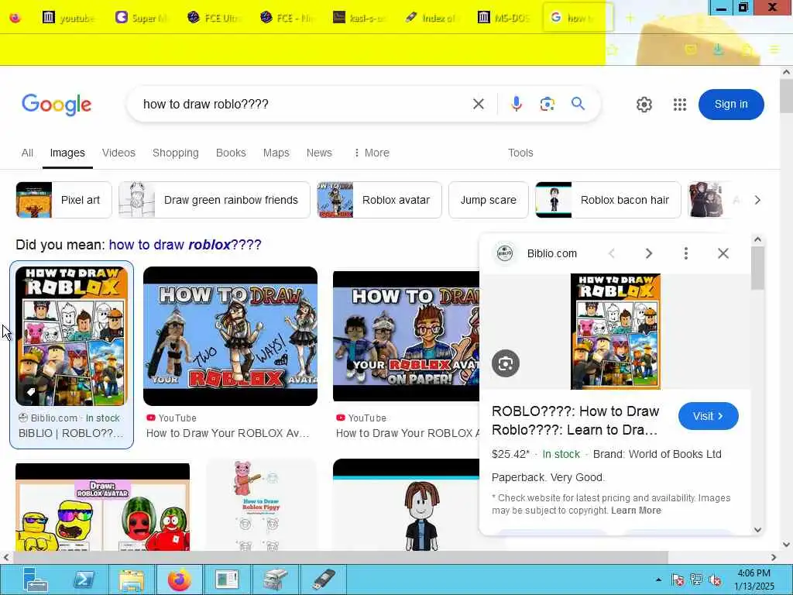The width and height of the screenshot is (793, 595).
Task: Switch to the MS-DOS browser tab
Action: [x=503, y=18]
